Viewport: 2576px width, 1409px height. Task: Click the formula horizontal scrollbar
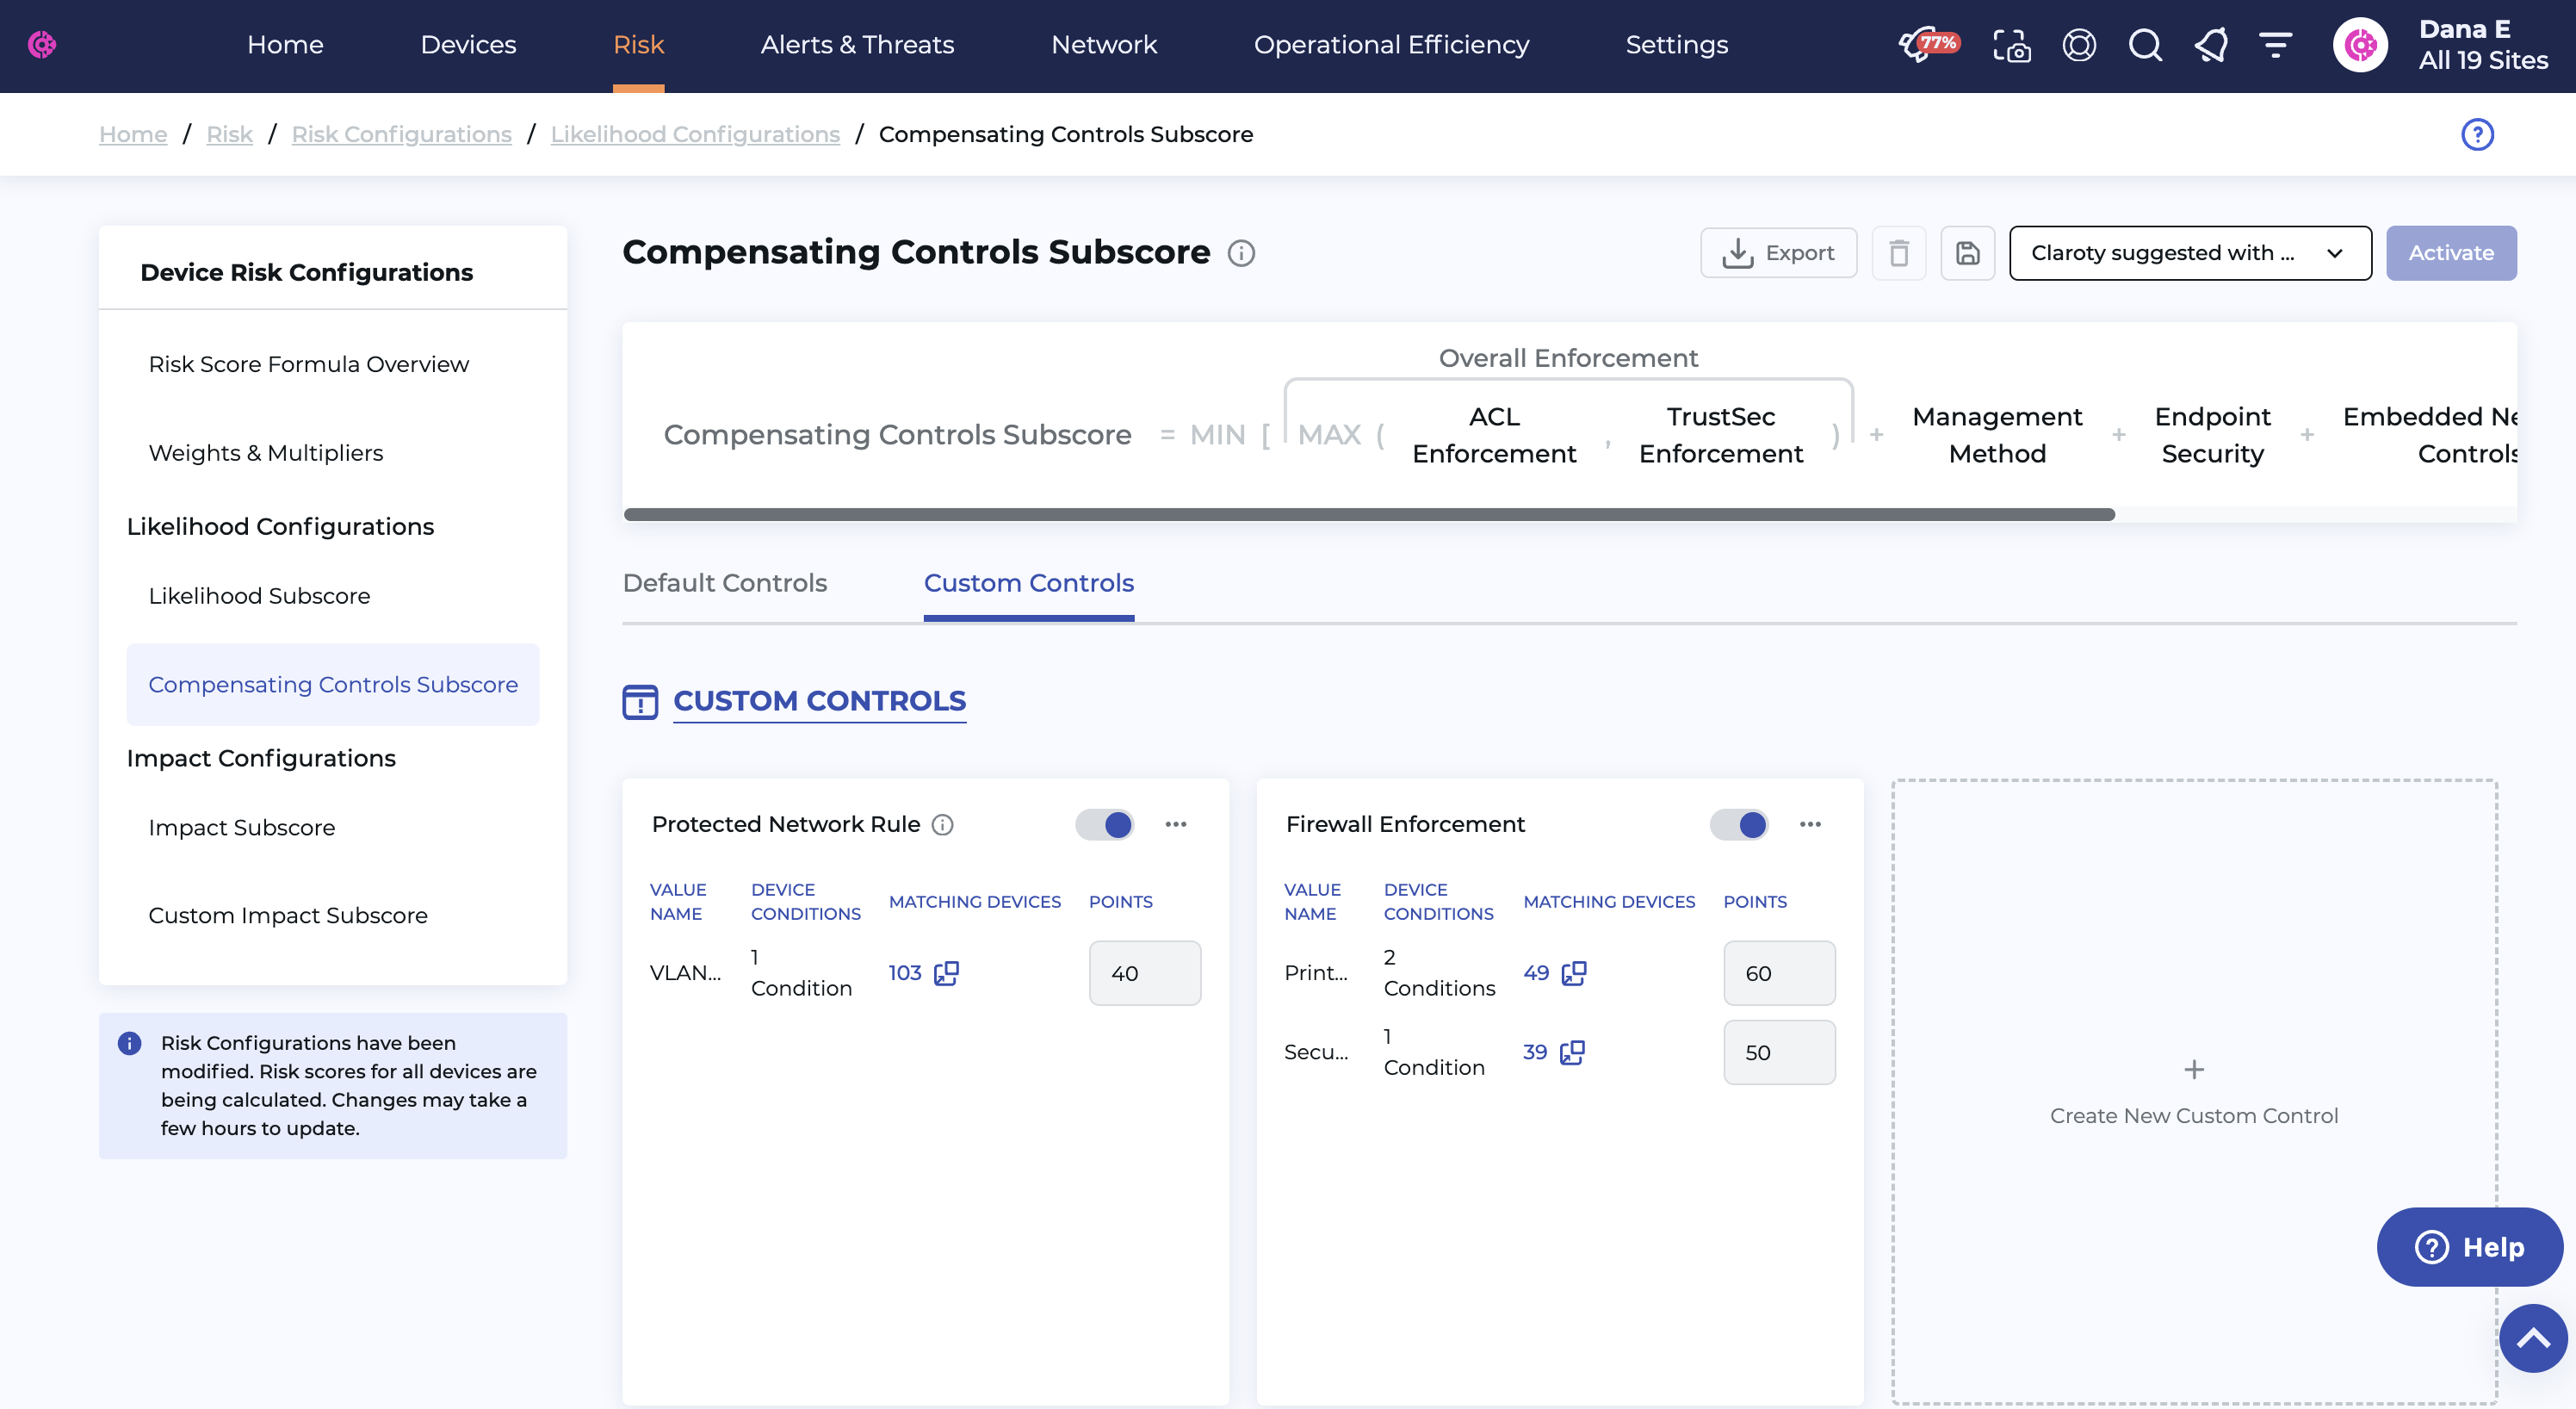click(1368, 514)
